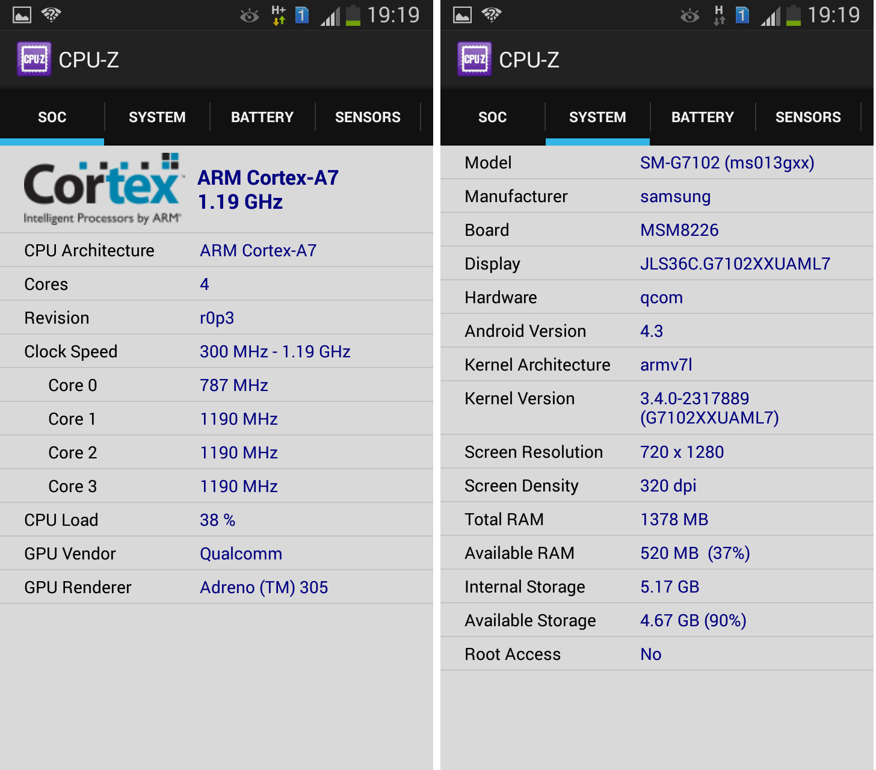This screenshot has width=876, height=770.
Task: Tap the Wi-Fi icon in right status bar
Action: [492, 14]
